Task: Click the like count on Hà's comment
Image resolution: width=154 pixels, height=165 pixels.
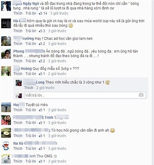Action: (44, 31)
